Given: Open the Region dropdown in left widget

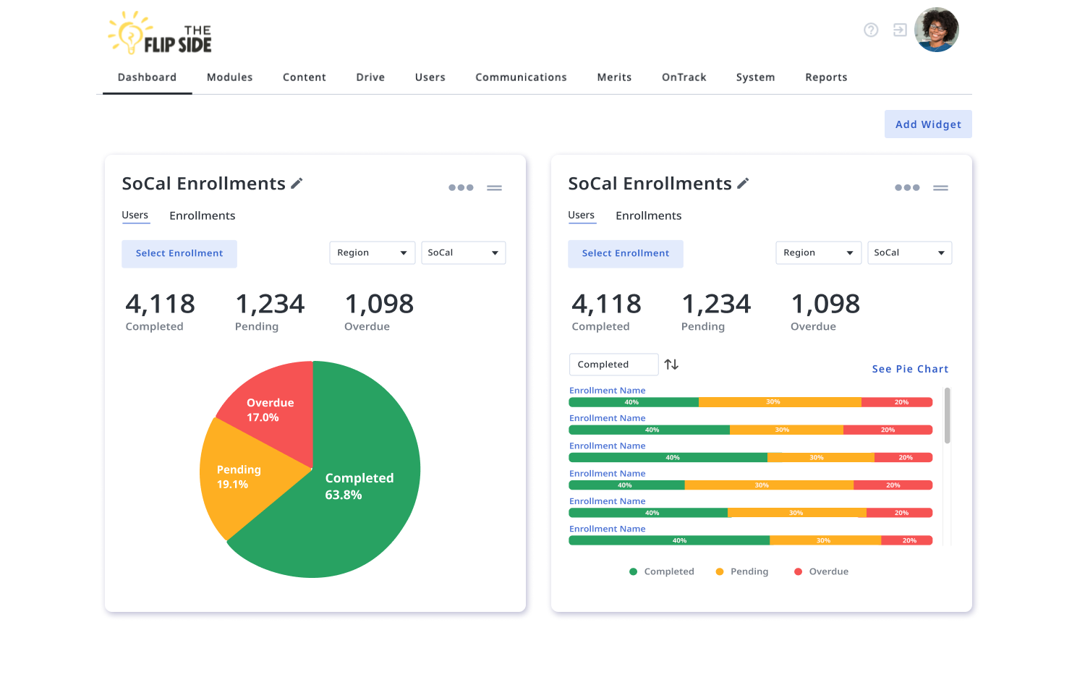Looking at the screenshot, I should [372, 252].
